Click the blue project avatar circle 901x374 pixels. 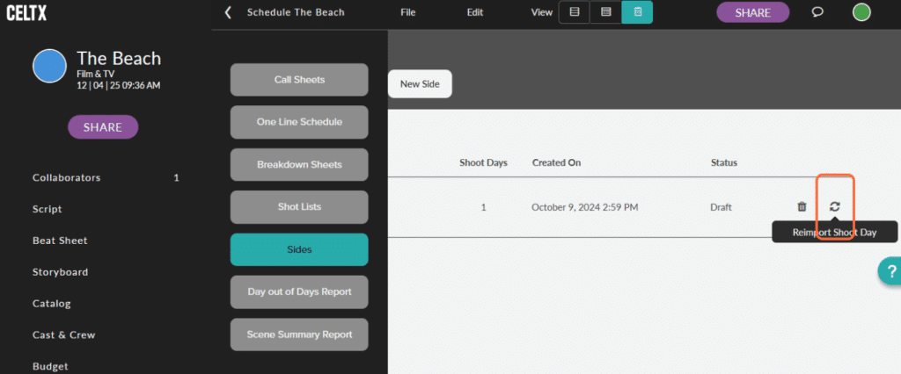[x=49, y=66]
